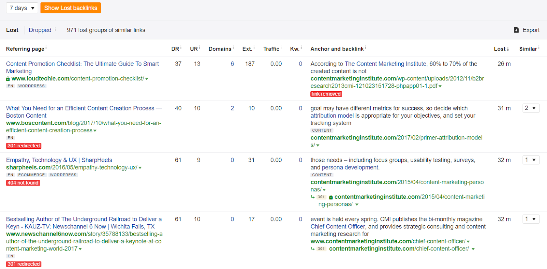Image resolution: width=547 pixels, height=269 pixels.
Task: Open the Chief Content Officer strikethrough anchor
Action: point(338,227)
